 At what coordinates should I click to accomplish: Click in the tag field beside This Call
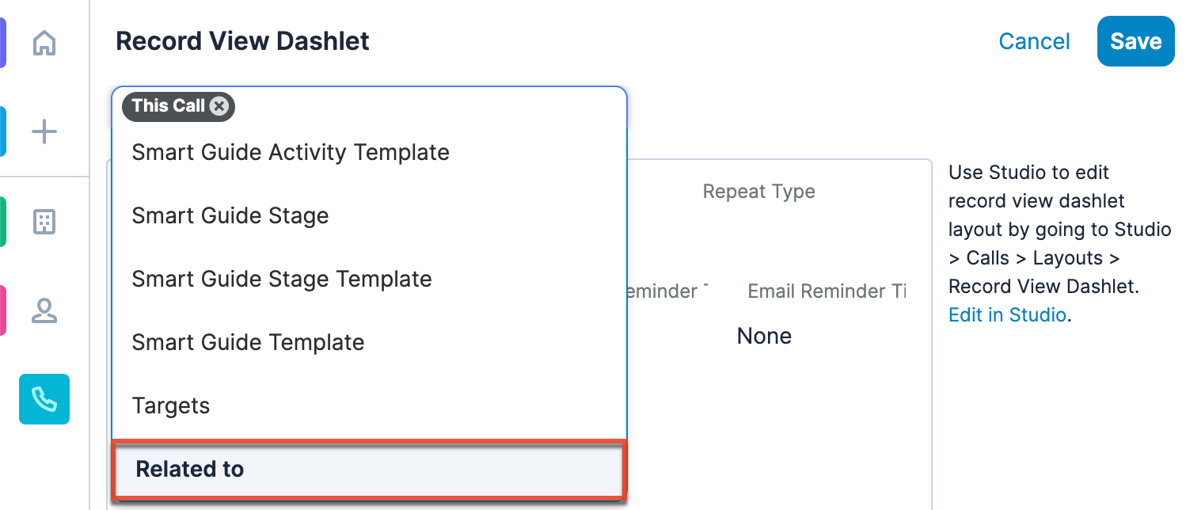click(428, 106)
